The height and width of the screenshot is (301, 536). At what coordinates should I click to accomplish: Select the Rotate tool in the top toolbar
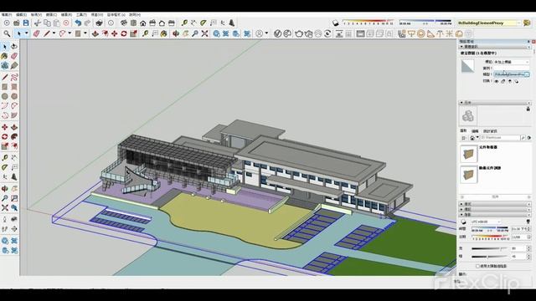[x=124, y=33]
